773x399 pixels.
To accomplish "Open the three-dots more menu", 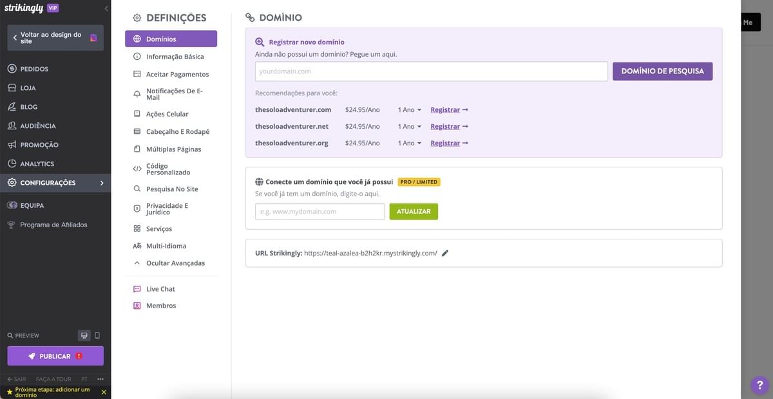I will click(x=100, y=379).
